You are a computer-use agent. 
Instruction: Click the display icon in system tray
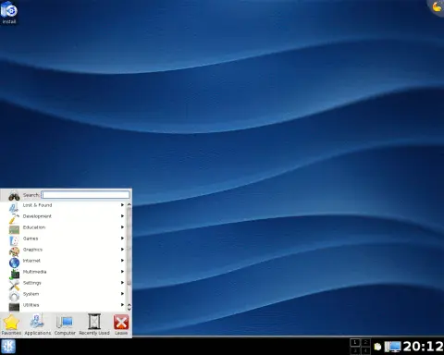pos(393,347)
